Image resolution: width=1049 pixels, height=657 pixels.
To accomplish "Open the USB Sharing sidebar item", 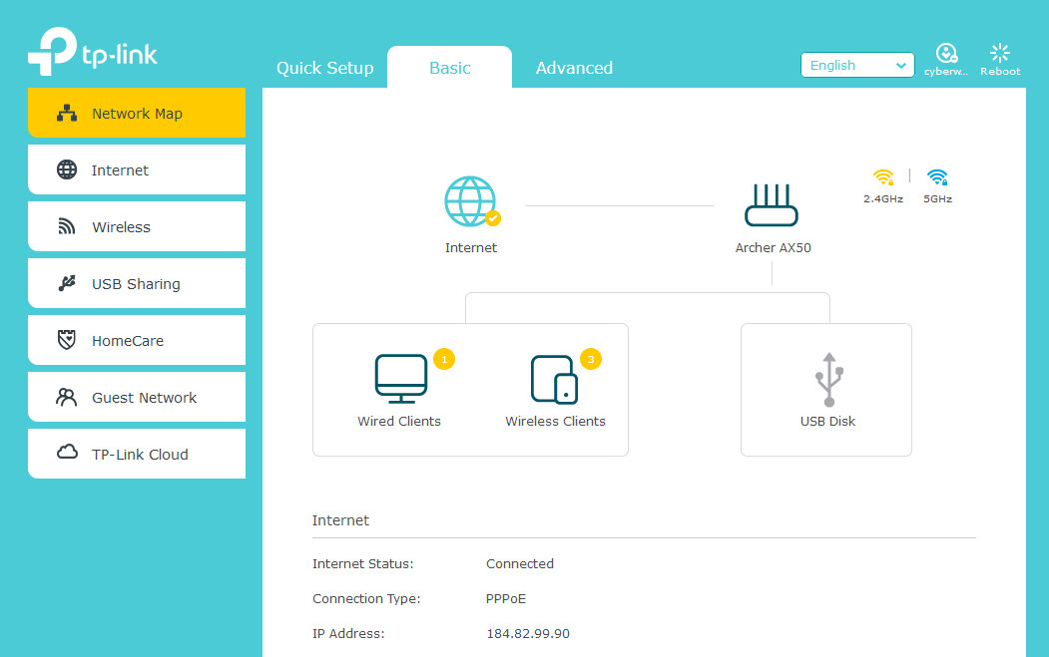I will (x=137, y=283).
